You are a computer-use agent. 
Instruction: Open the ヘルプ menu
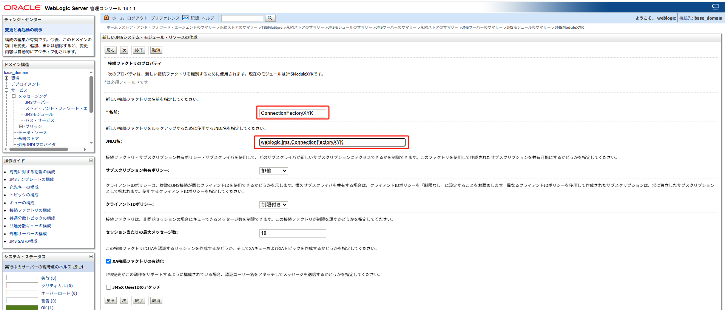coord(208,18)
